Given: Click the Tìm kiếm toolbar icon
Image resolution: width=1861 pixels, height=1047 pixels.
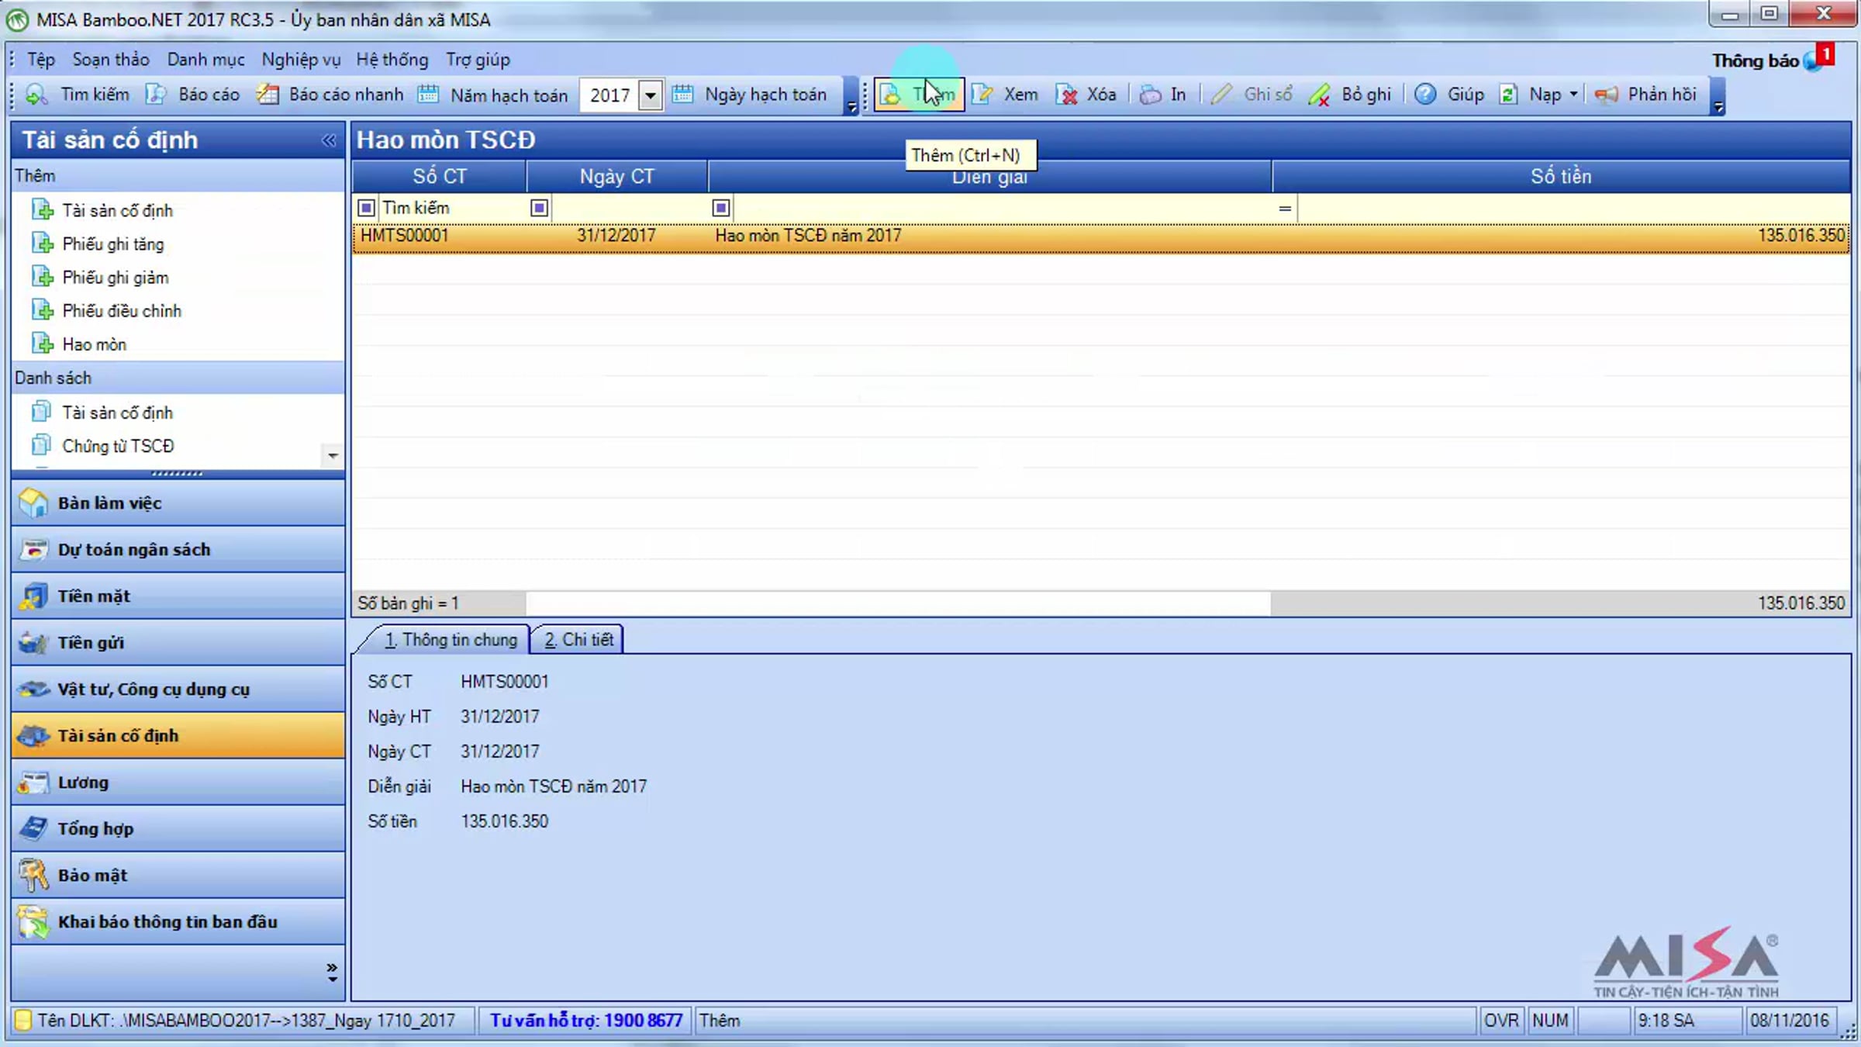Looking at the screenshot, I should coord(36,95).
